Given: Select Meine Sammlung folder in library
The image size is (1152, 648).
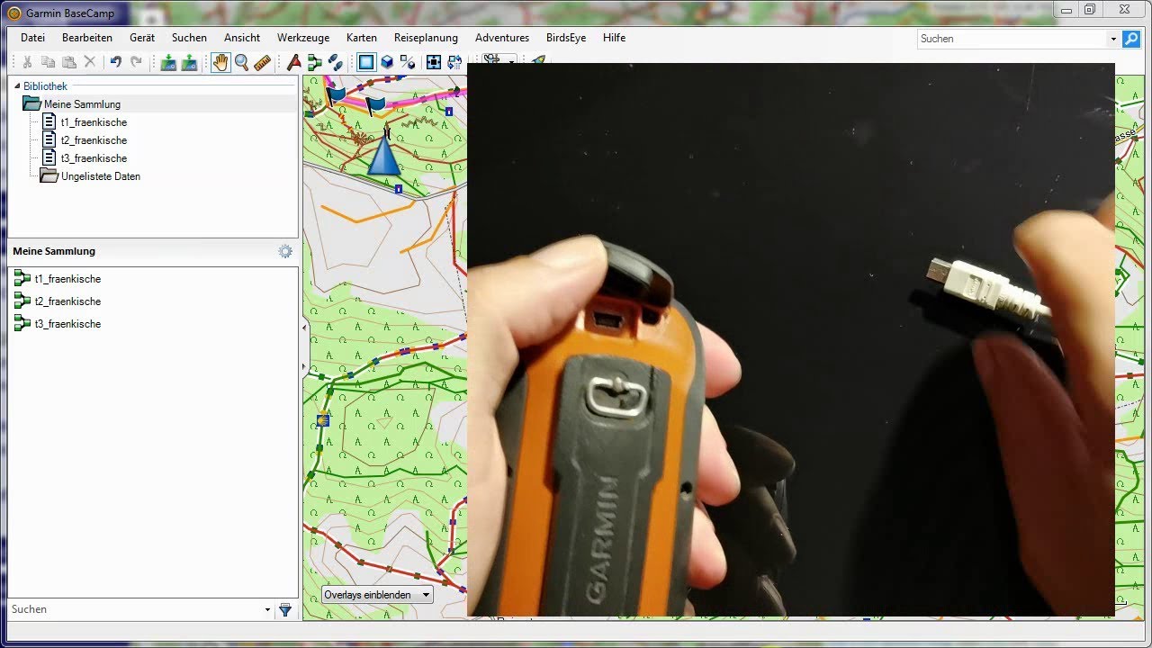Looking at the screenshot, I should point(72,104).
